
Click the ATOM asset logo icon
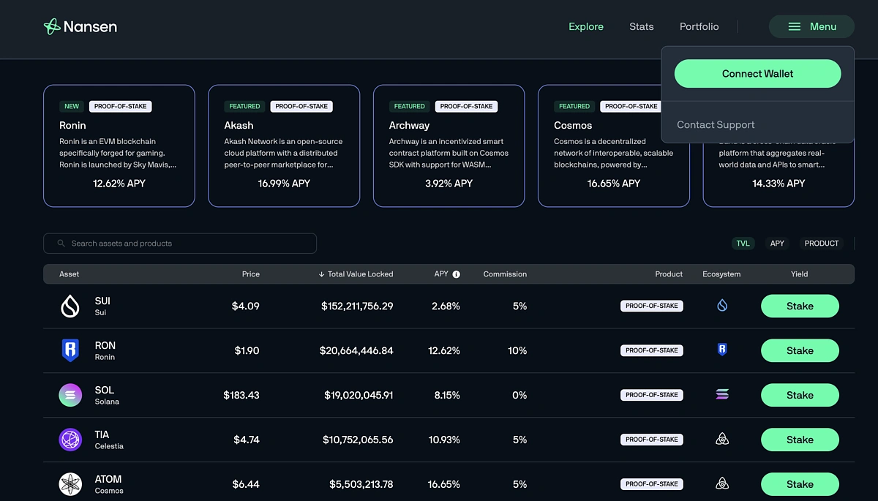point(70,484)
